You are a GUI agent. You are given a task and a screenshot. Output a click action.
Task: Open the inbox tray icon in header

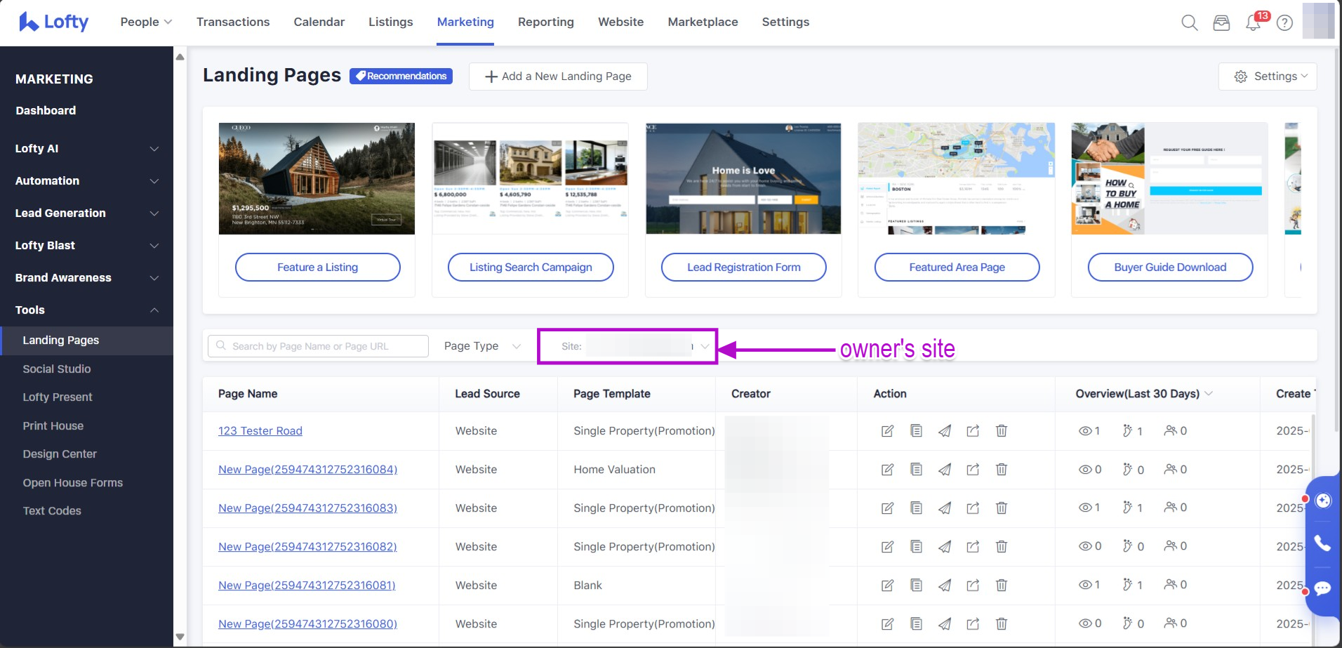click(x=1221, y=23)
